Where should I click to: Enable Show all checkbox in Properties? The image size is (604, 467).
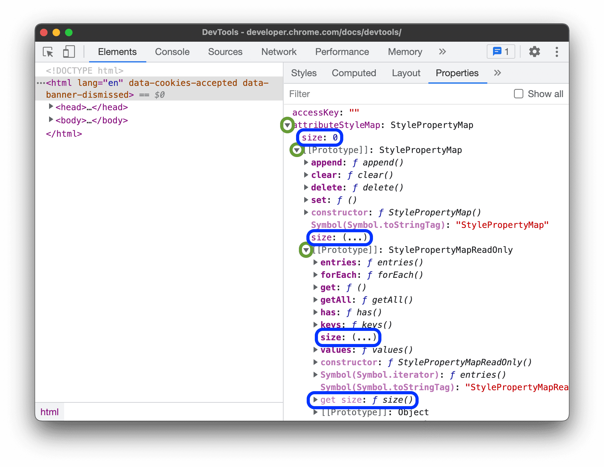[x=519, y=94]
